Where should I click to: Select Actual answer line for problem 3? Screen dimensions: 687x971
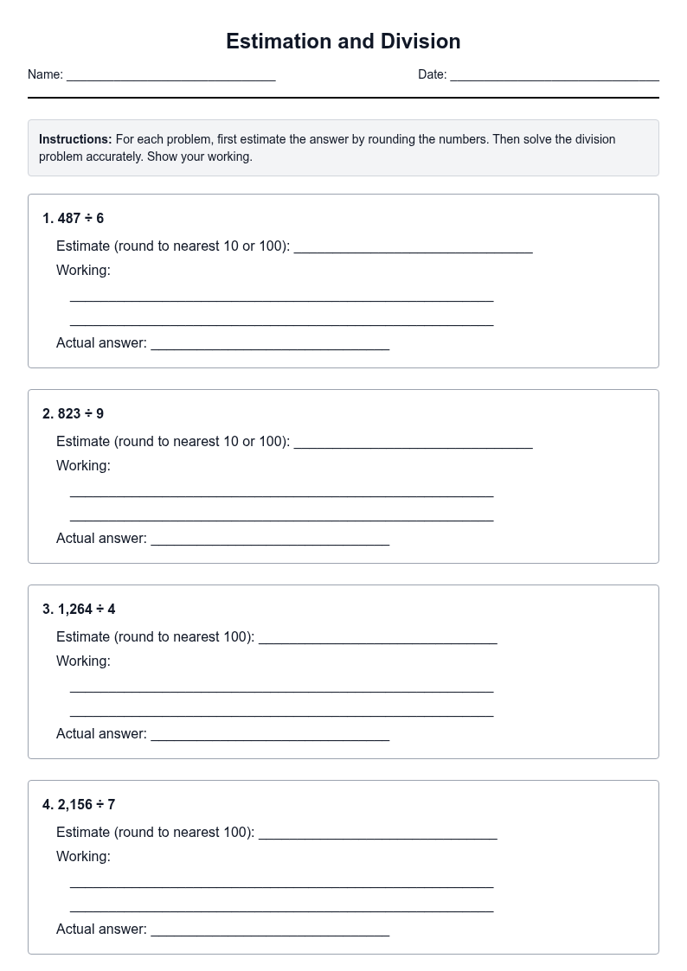coord(270,733)
